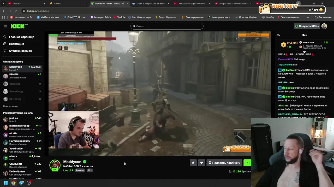Open Все закладки folder
This screenshot has height=187, width=334.
tap(323, 17)
